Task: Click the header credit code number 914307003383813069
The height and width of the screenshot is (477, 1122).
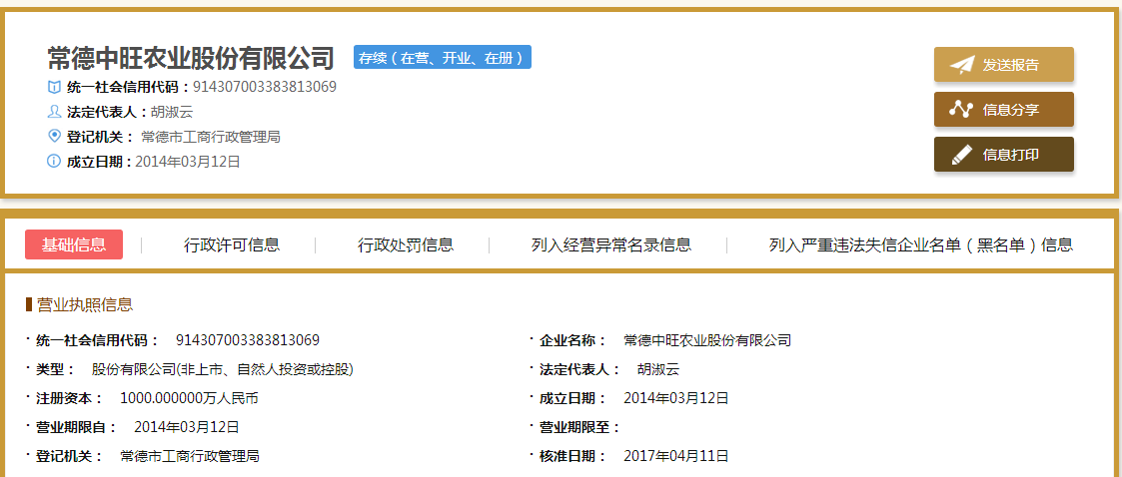Action: click(x=265, y=87)
